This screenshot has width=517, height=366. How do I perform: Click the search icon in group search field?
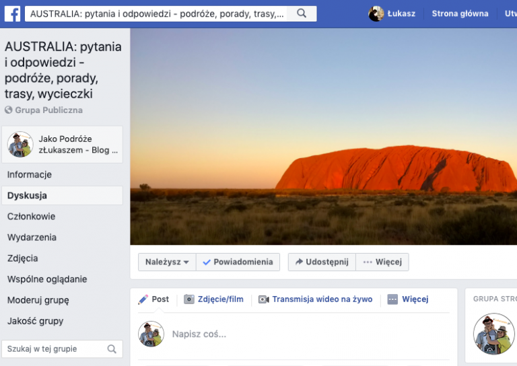click(x=112, y=349)
